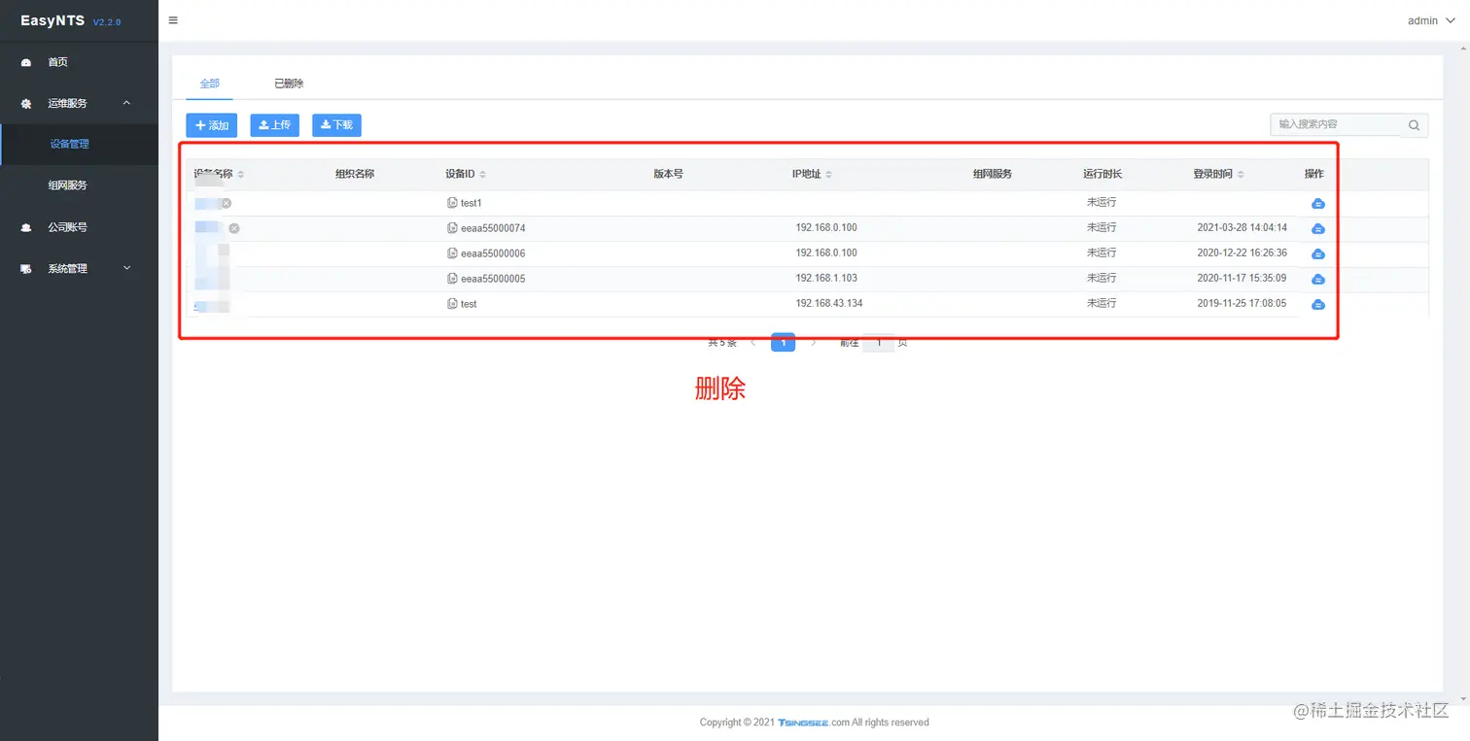Collapse the 运维服务 menu chevron
Image resolution: width=1470 pixels, height=741 pixels.
point(126,103)
